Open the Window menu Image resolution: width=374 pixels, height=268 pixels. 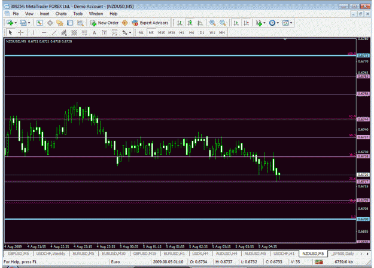coord(96,14)
